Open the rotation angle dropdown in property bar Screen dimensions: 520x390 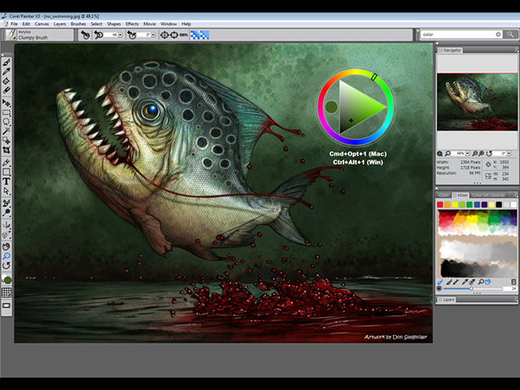pos(154,35)
